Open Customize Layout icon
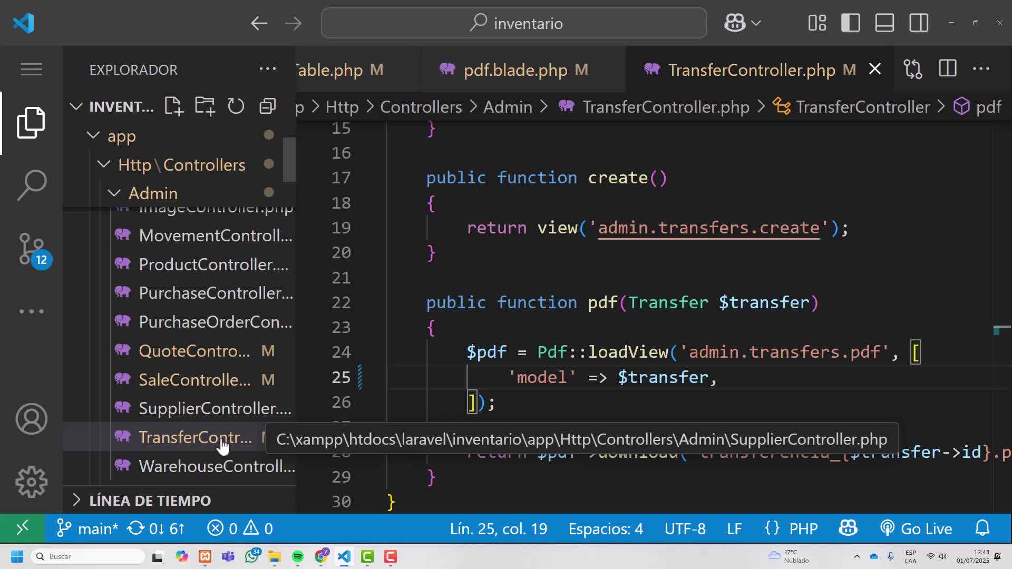Screen dimensions: 1012x569 [x=817, y=23]
